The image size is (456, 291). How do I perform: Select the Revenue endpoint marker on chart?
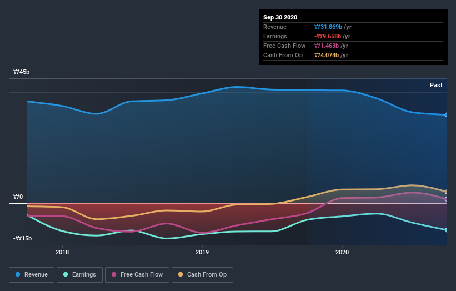point(446,115)
